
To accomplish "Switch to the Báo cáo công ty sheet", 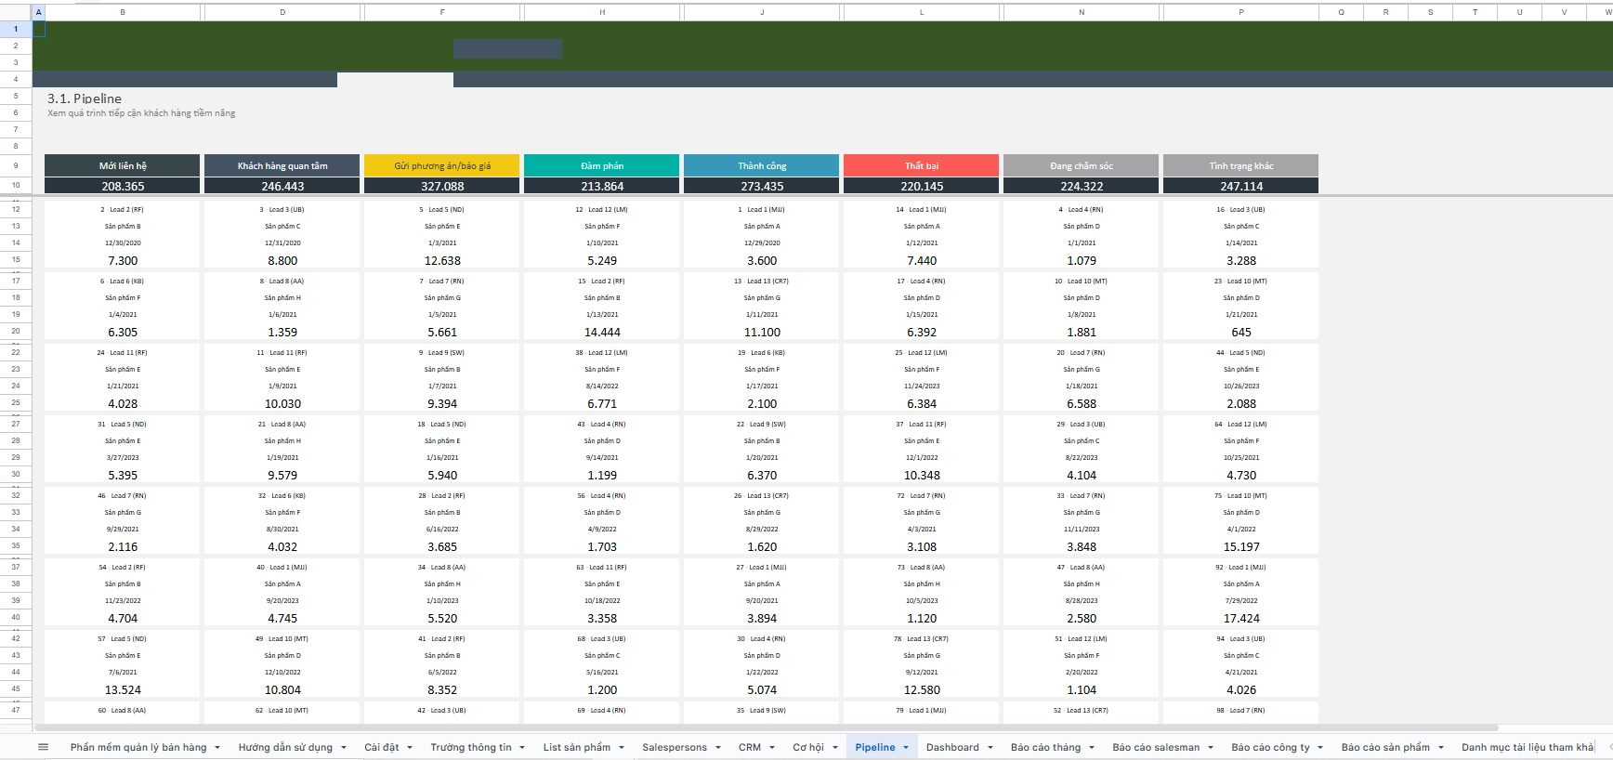I will point(1270,747).
